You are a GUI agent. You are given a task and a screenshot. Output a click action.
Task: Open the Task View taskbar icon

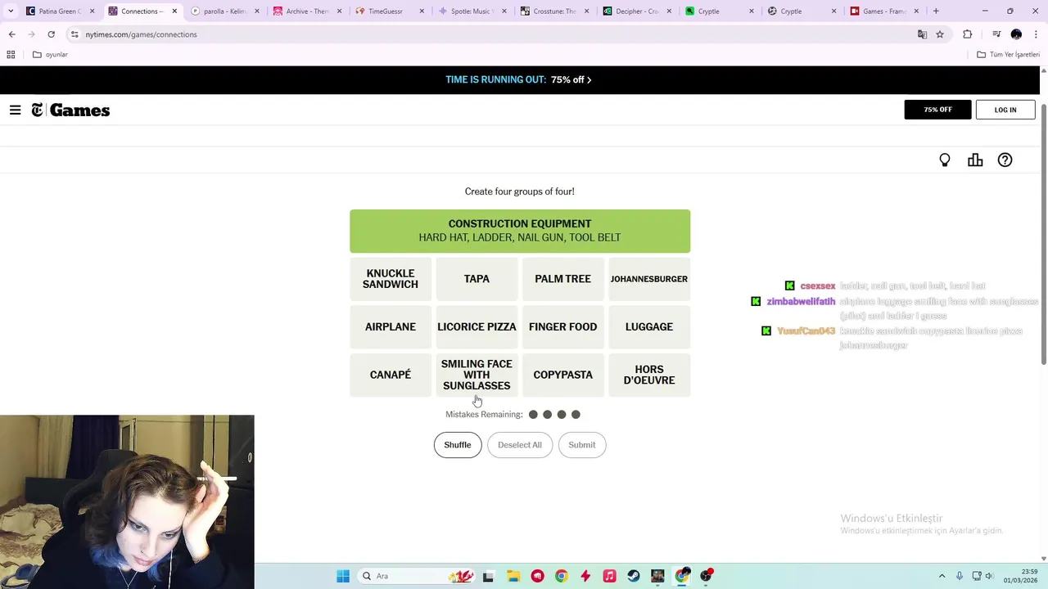coord(488,576)
